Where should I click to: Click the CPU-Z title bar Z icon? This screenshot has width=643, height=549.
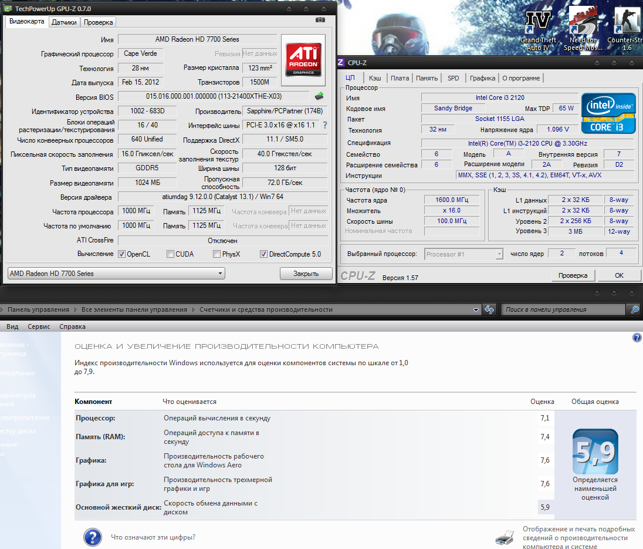point(340,63)
